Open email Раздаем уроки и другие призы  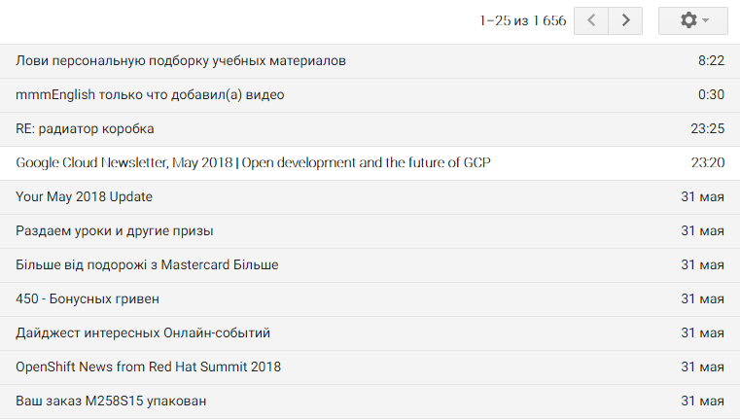(x=370, y=231)
